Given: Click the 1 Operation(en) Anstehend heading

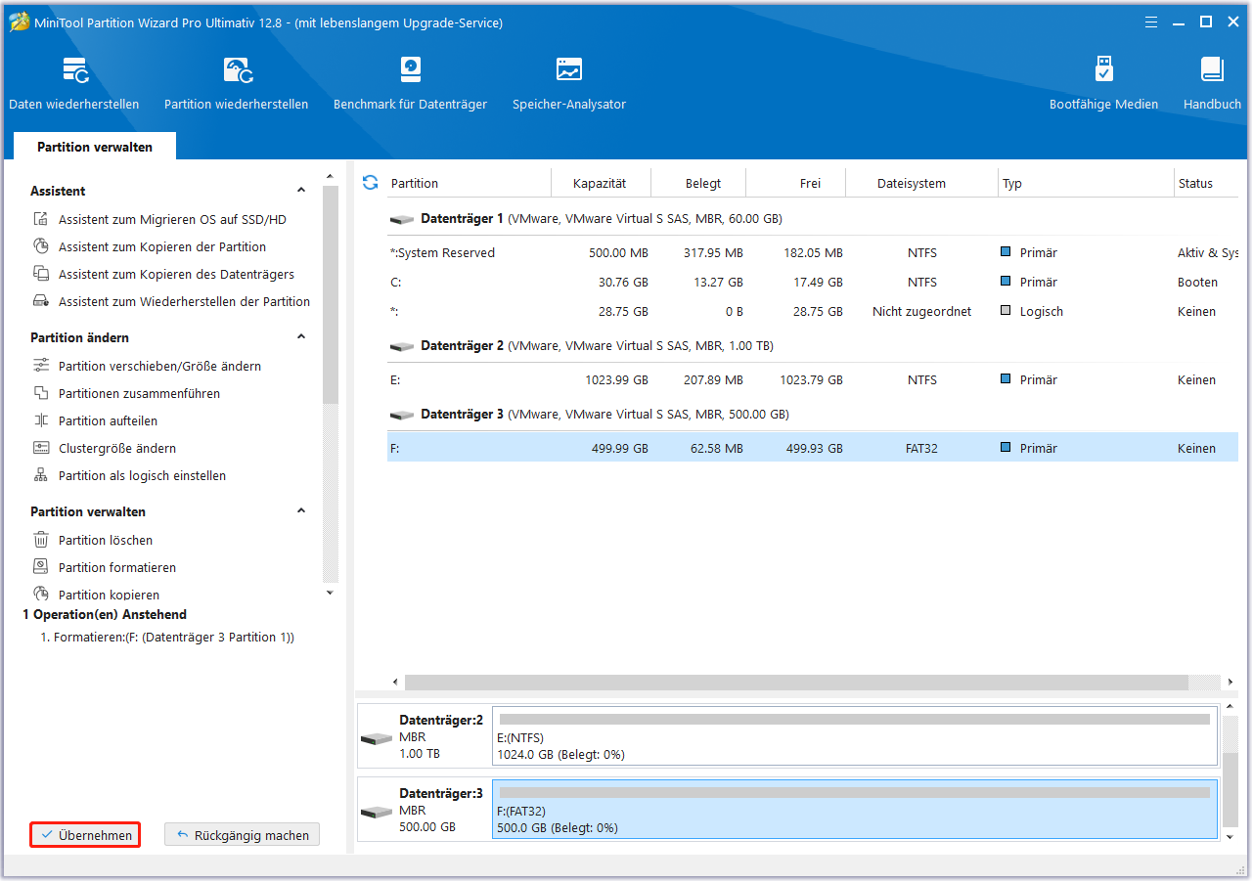Looking at the screenshot, I should click(x=105, y=615).
